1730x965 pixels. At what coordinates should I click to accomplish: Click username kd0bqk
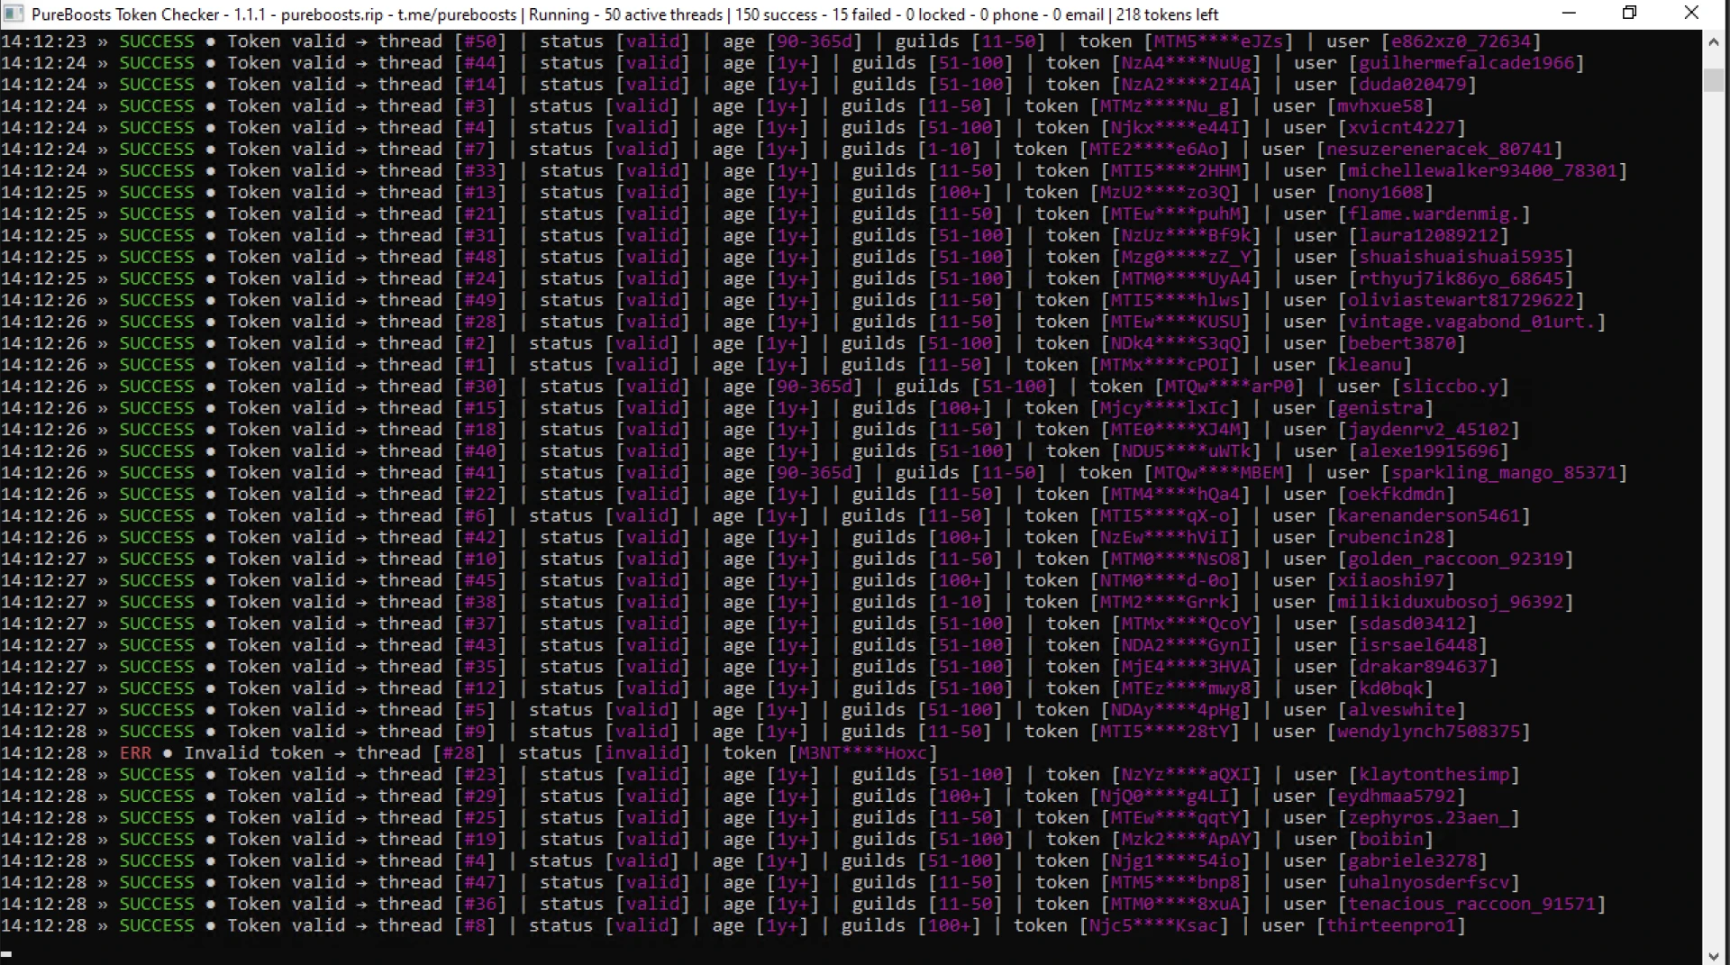coord(1391,688)
